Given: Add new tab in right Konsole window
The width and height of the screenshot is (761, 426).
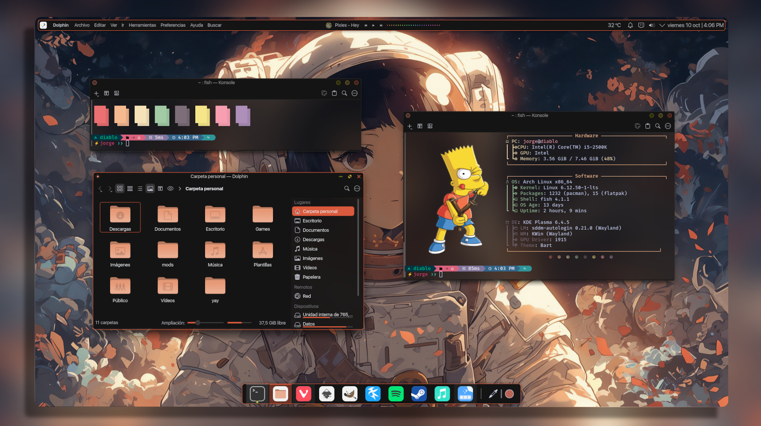Looking at the screenshot, I should 410,126.
